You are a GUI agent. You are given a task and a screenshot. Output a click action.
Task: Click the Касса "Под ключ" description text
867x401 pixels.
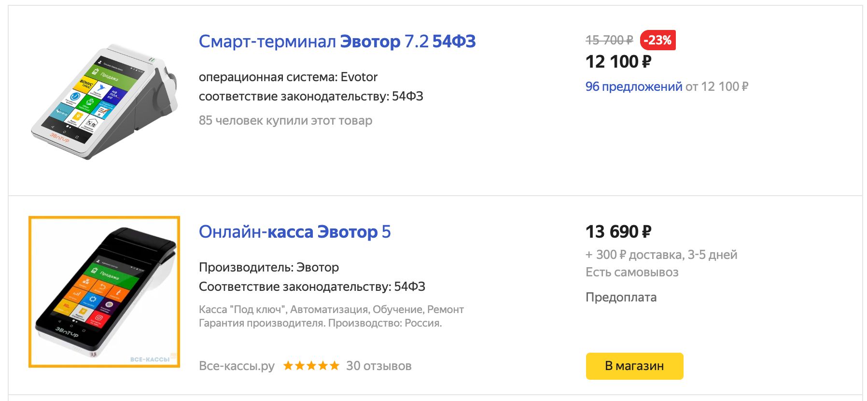[331, 310]
